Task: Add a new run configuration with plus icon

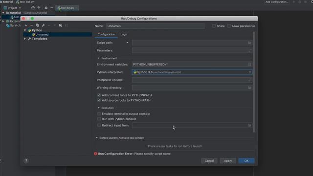Action: click(26, 25)
